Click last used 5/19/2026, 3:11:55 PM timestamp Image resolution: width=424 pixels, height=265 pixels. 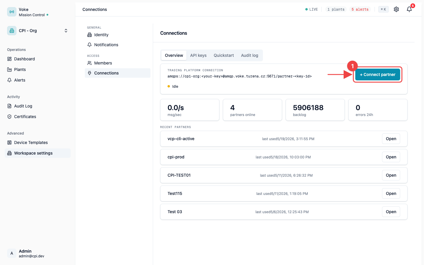288,139
